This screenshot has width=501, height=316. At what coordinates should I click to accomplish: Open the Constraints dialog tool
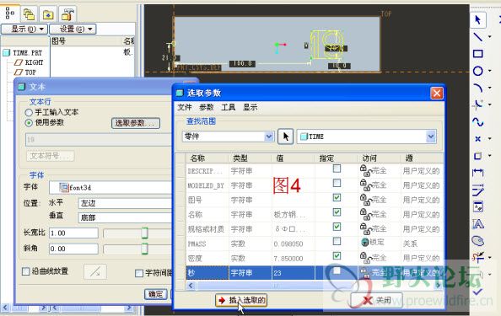click(478, 206)
